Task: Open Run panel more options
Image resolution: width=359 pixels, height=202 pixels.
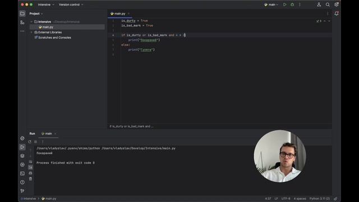Action: [43, 142]
